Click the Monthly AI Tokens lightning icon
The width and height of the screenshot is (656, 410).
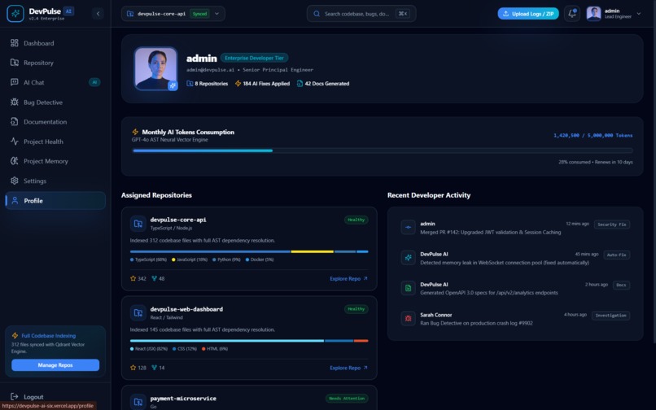coord(135,132)
